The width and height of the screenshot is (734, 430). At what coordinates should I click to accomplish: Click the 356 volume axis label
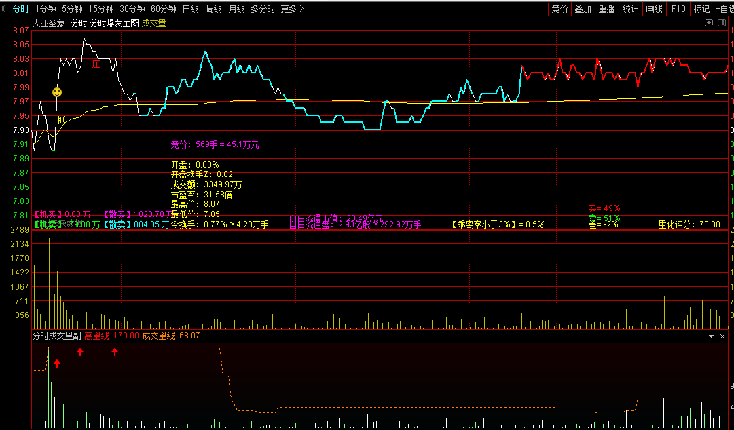[22, 315]
